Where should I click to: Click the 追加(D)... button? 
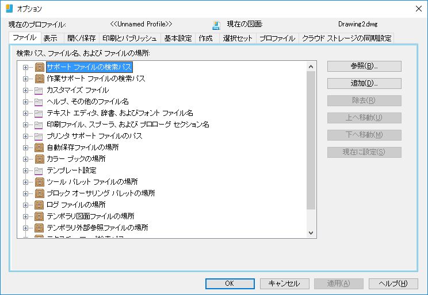364,83
